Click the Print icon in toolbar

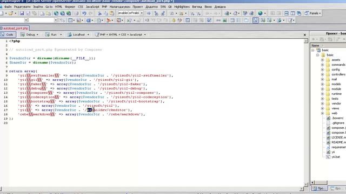[x=76, y=13]
